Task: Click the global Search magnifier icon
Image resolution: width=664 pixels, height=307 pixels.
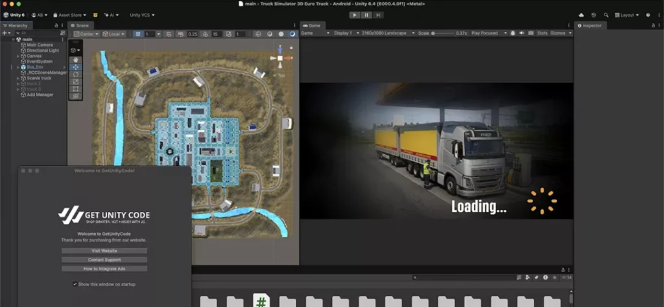Action: point(606,16)
